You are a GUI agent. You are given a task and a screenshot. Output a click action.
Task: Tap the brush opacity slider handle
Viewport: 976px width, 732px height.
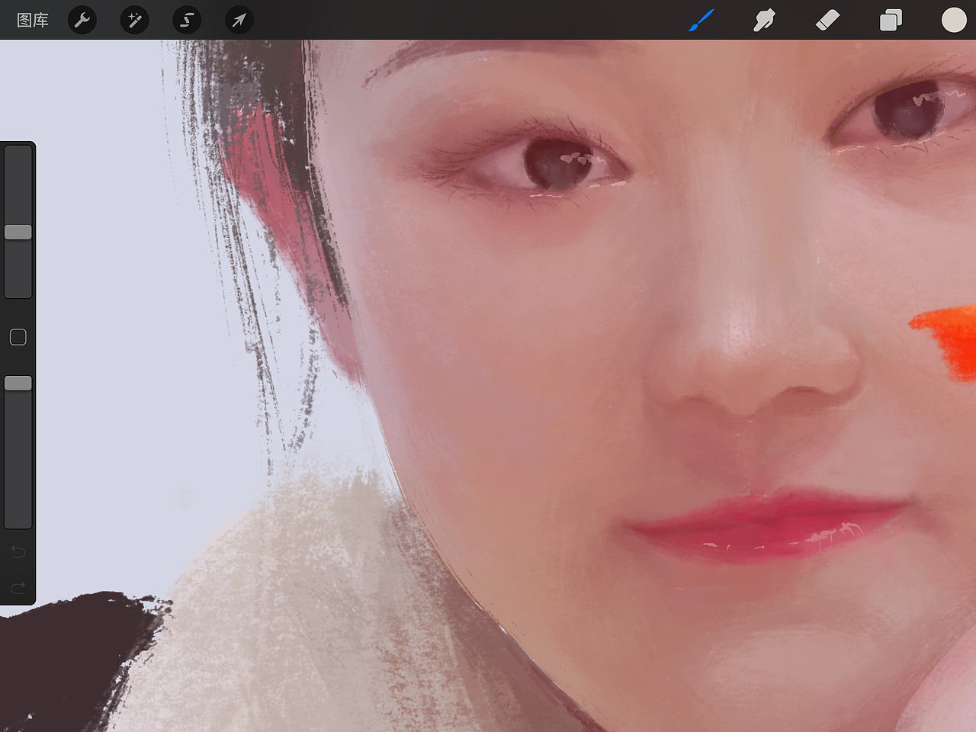[x=18, y=382]
